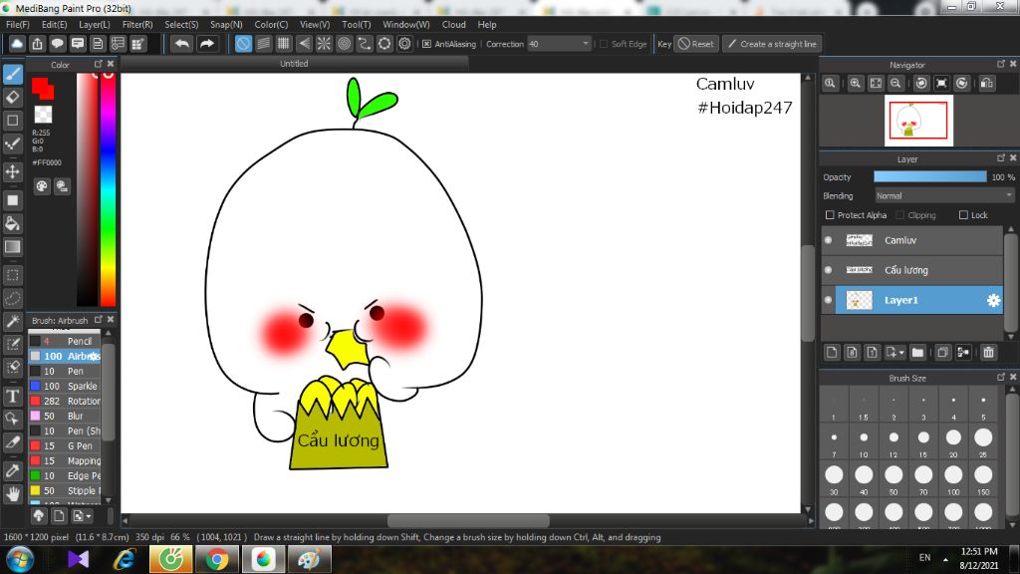The width and height of the screenshot is (1020, 574).
Task: Select the rectangular Select tool
Action: (x=13, y=275)
